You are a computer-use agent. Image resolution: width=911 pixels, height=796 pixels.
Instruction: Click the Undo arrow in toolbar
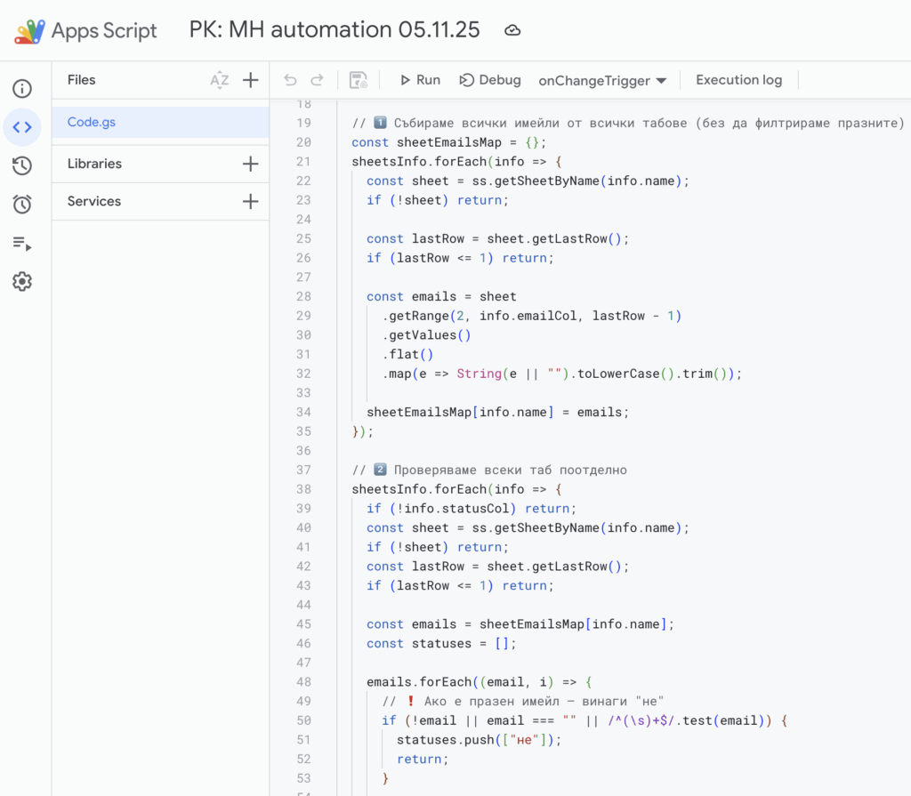coord(290,80)
